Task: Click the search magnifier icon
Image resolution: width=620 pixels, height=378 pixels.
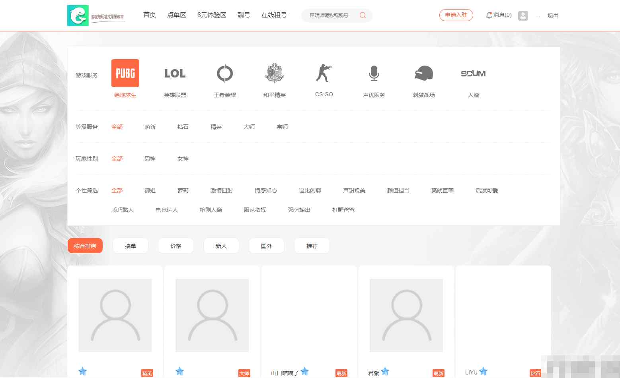Action: tap(363, 16)
